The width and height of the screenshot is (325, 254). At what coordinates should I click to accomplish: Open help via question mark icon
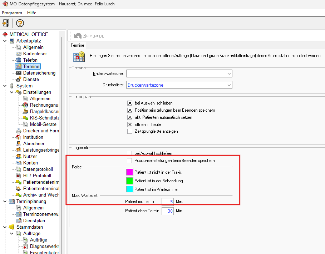pyautogui.click(x=20, y=23)
